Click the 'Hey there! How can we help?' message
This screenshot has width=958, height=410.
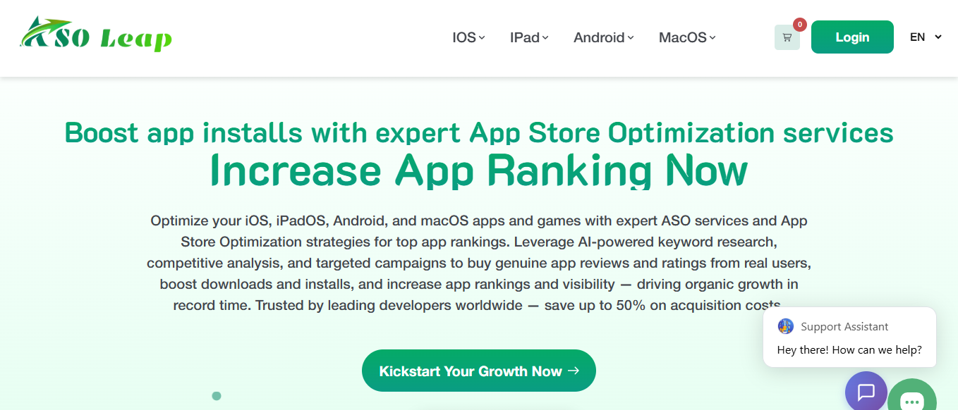(x=849, y=350)
